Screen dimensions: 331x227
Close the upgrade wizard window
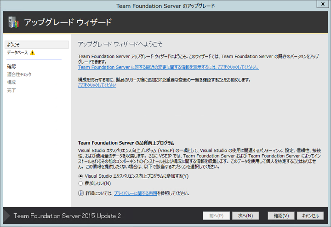click(x=323, y=4)
